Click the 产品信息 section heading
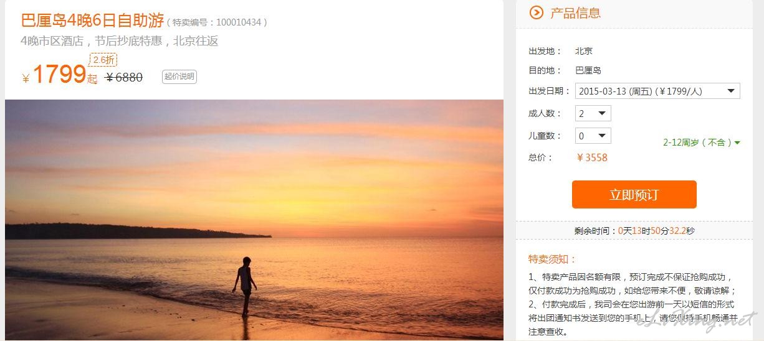 pyautogui.click(x=575, y=13)
